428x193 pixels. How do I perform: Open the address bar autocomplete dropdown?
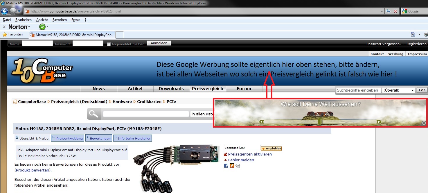point(382,11)
